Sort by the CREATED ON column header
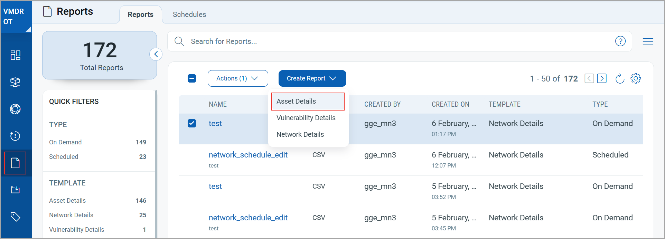 coord(450,104)
